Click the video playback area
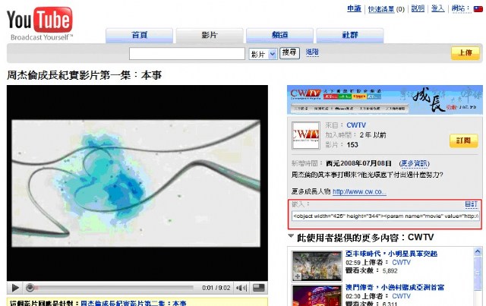Image resolution: width=486 pixels, height=306 pixels. pyautogui.click(x=137, y=183)
